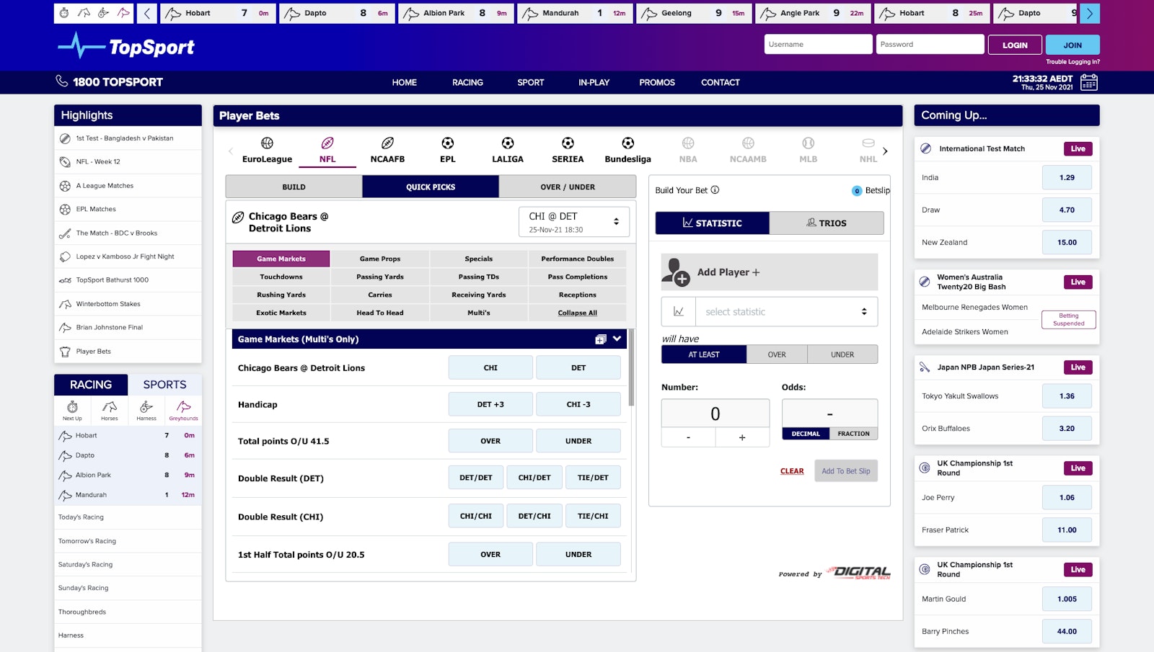
Task: Select the UNDER condition for player statistic
Action: [842, 354]
